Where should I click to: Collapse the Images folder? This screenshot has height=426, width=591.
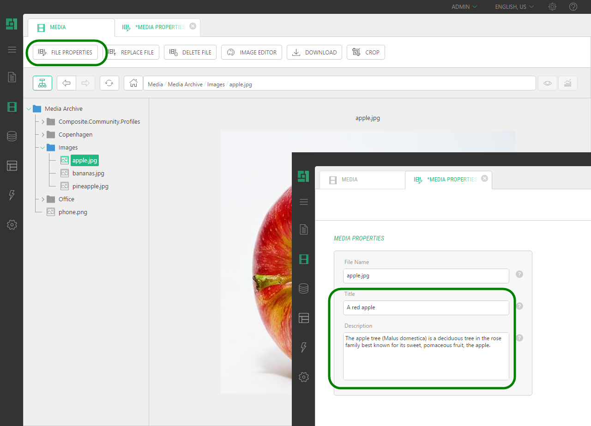click(43, 148)
